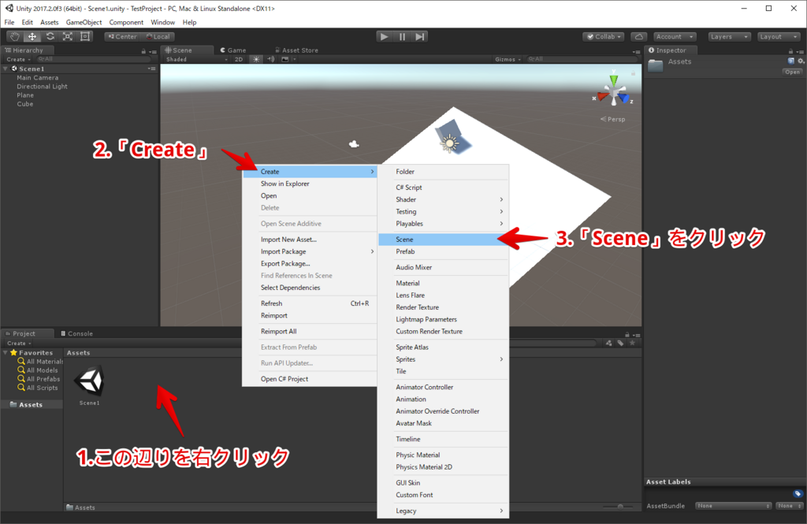Screen dimensions: 807x524
Task: Collapse Scene1 in Hierarchy
Action: (6, 69)
